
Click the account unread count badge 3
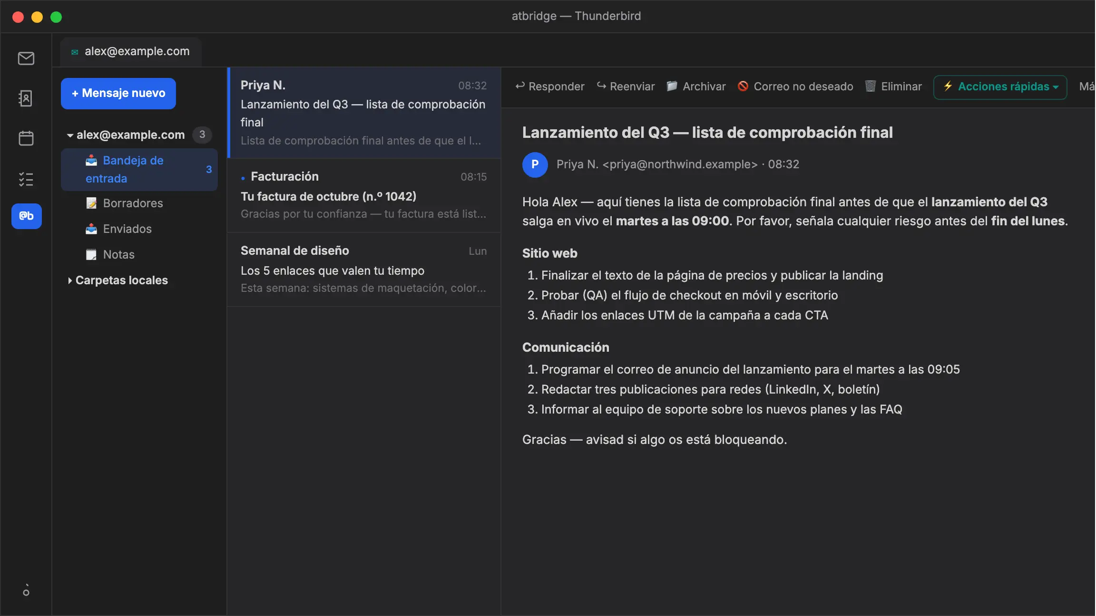tap(202, 135)
